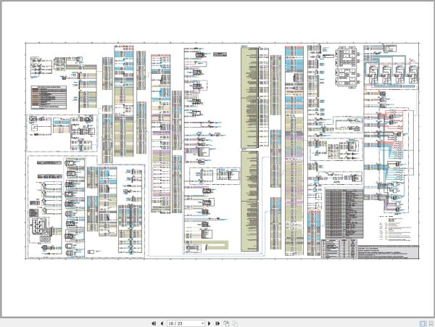The height and width of the screenshot is (327, 435).
Task: Click the gray title block at bottom right
Action: (388, 252)
